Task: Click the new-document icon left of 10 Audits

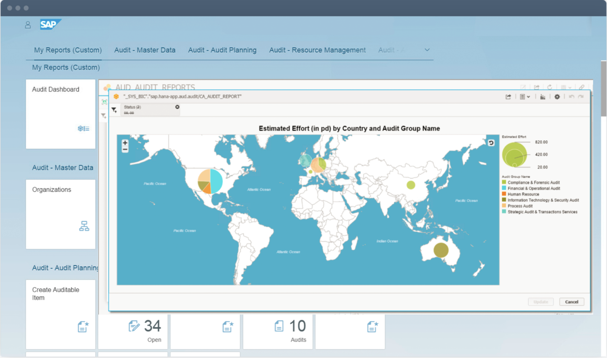Action: coord(228,326)
